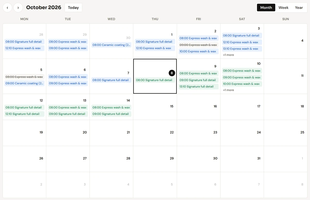Open cancelled 08:00 Express wash on Oct 5
Screen dimensions: 310x200
[24, 77]
